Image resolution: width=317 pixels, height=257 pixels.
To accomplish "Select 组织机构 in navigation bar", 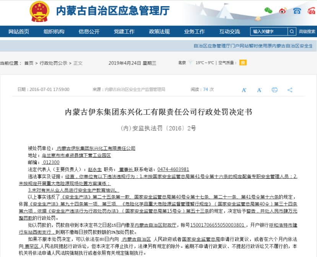I will tap(54, 31).
